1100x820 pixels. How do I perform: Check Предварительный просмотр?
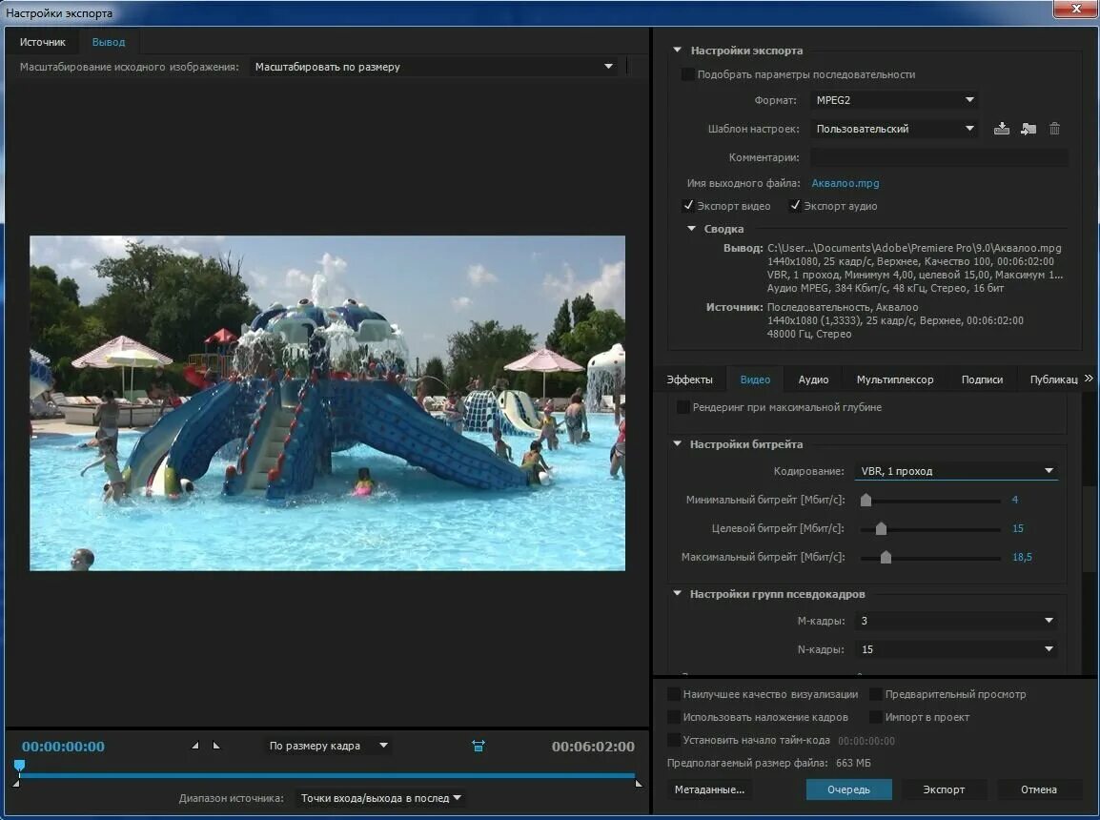(x=875, y=694)
